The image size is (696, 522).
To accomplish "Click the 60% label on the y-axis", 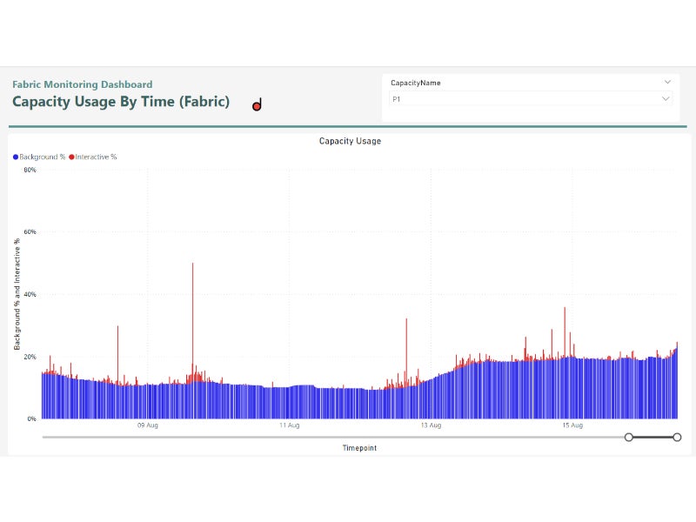I will (30, 232).
